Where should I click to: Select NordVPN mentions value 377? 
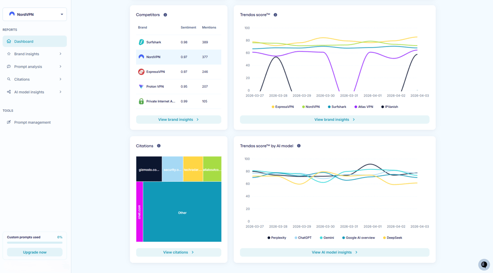[x=205, y=57]
